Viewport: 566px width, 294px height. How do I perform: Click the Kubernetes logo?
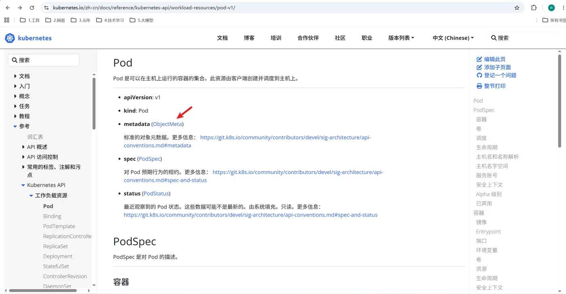pyautogui.click(x=28, y=38)
